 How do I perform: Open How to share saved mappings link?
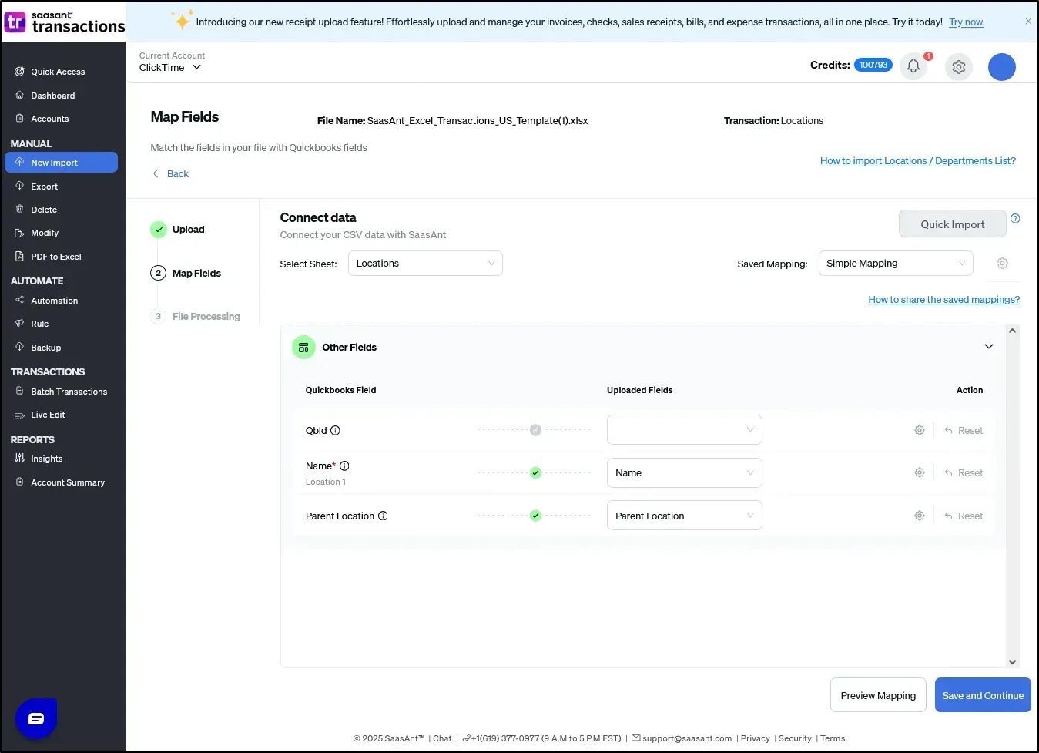click(943, 300)
